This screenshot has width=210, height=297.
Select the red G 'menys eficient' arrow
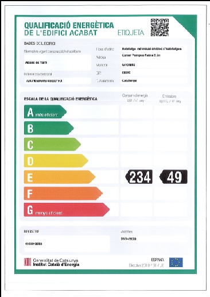click(67, 210)
